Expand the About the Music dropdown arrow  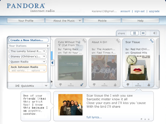click(x=80, y=21)
